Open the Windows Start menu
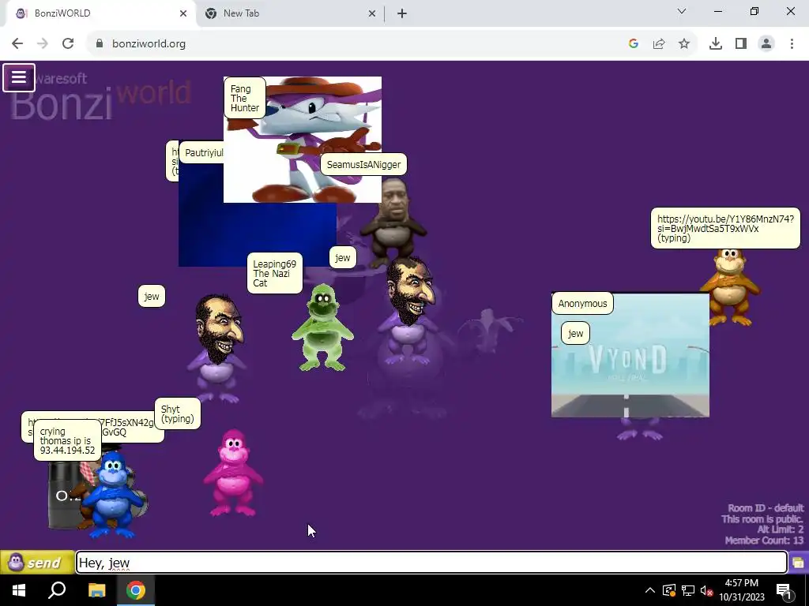 coord(19,590)
